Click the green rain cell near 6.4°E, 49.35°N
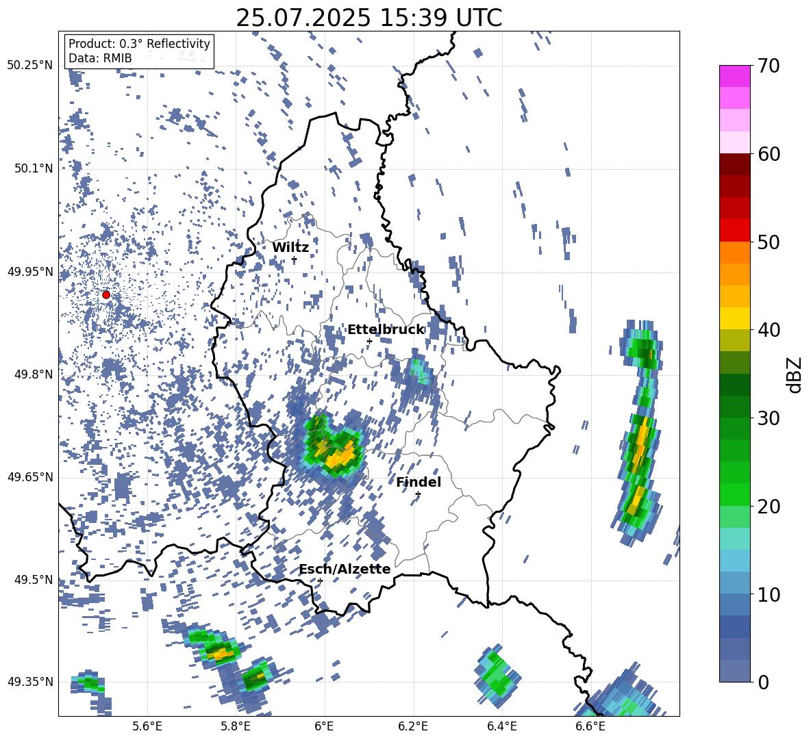Image resolution: width=811 pixels, height=740 pixels. (497, 676)
